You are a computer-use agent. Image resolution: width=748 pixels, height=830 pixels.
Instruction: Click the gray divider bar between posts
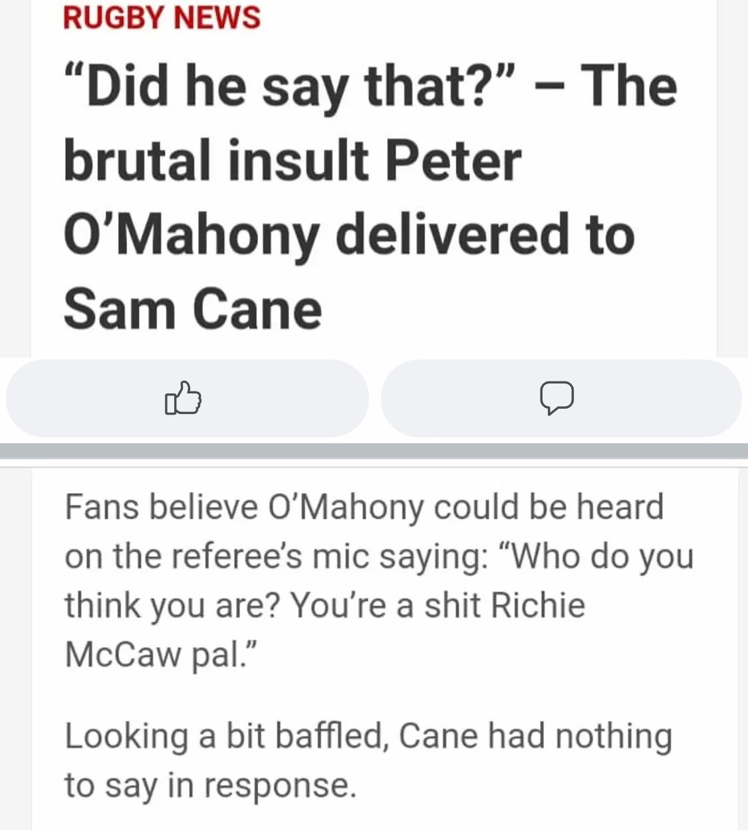coord(374,451)
